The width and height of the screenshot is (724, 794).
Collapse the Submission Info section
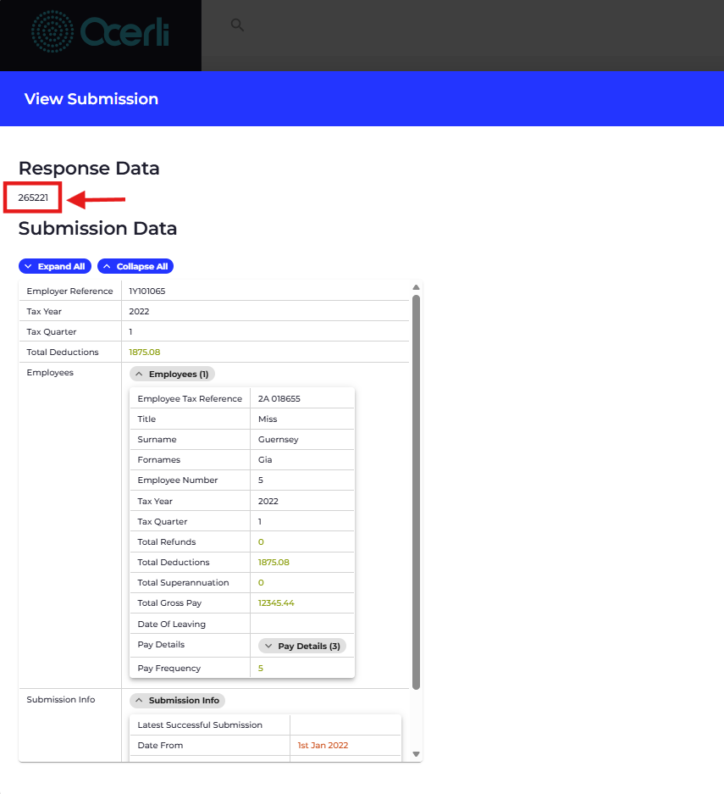coord(178,700)
